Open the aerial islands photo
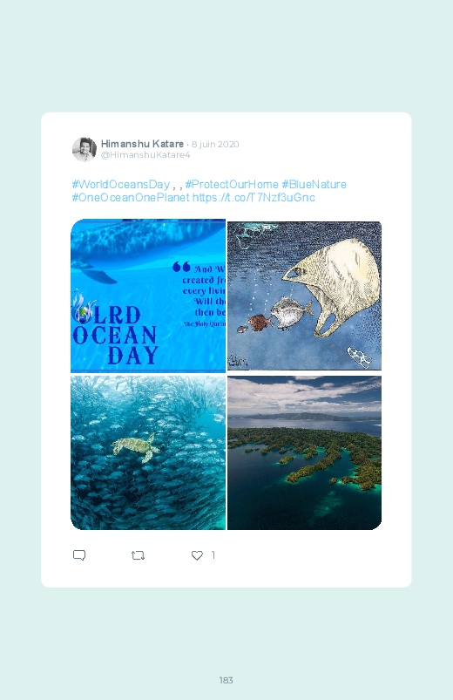Viewport: 453px width, 700px height. tap(304, 452)
